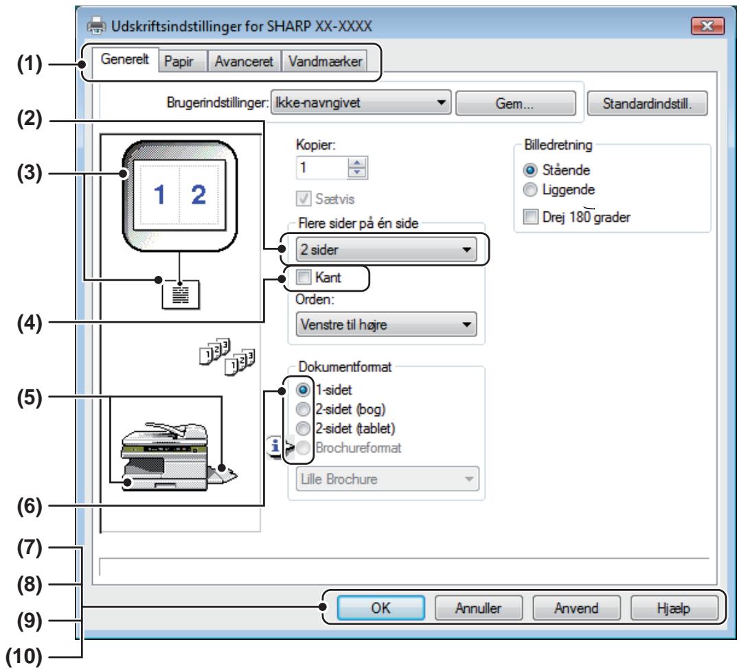Choose the 2-sidet (bog) option
This screenshot has height=670, width=739.
[303, 409]
